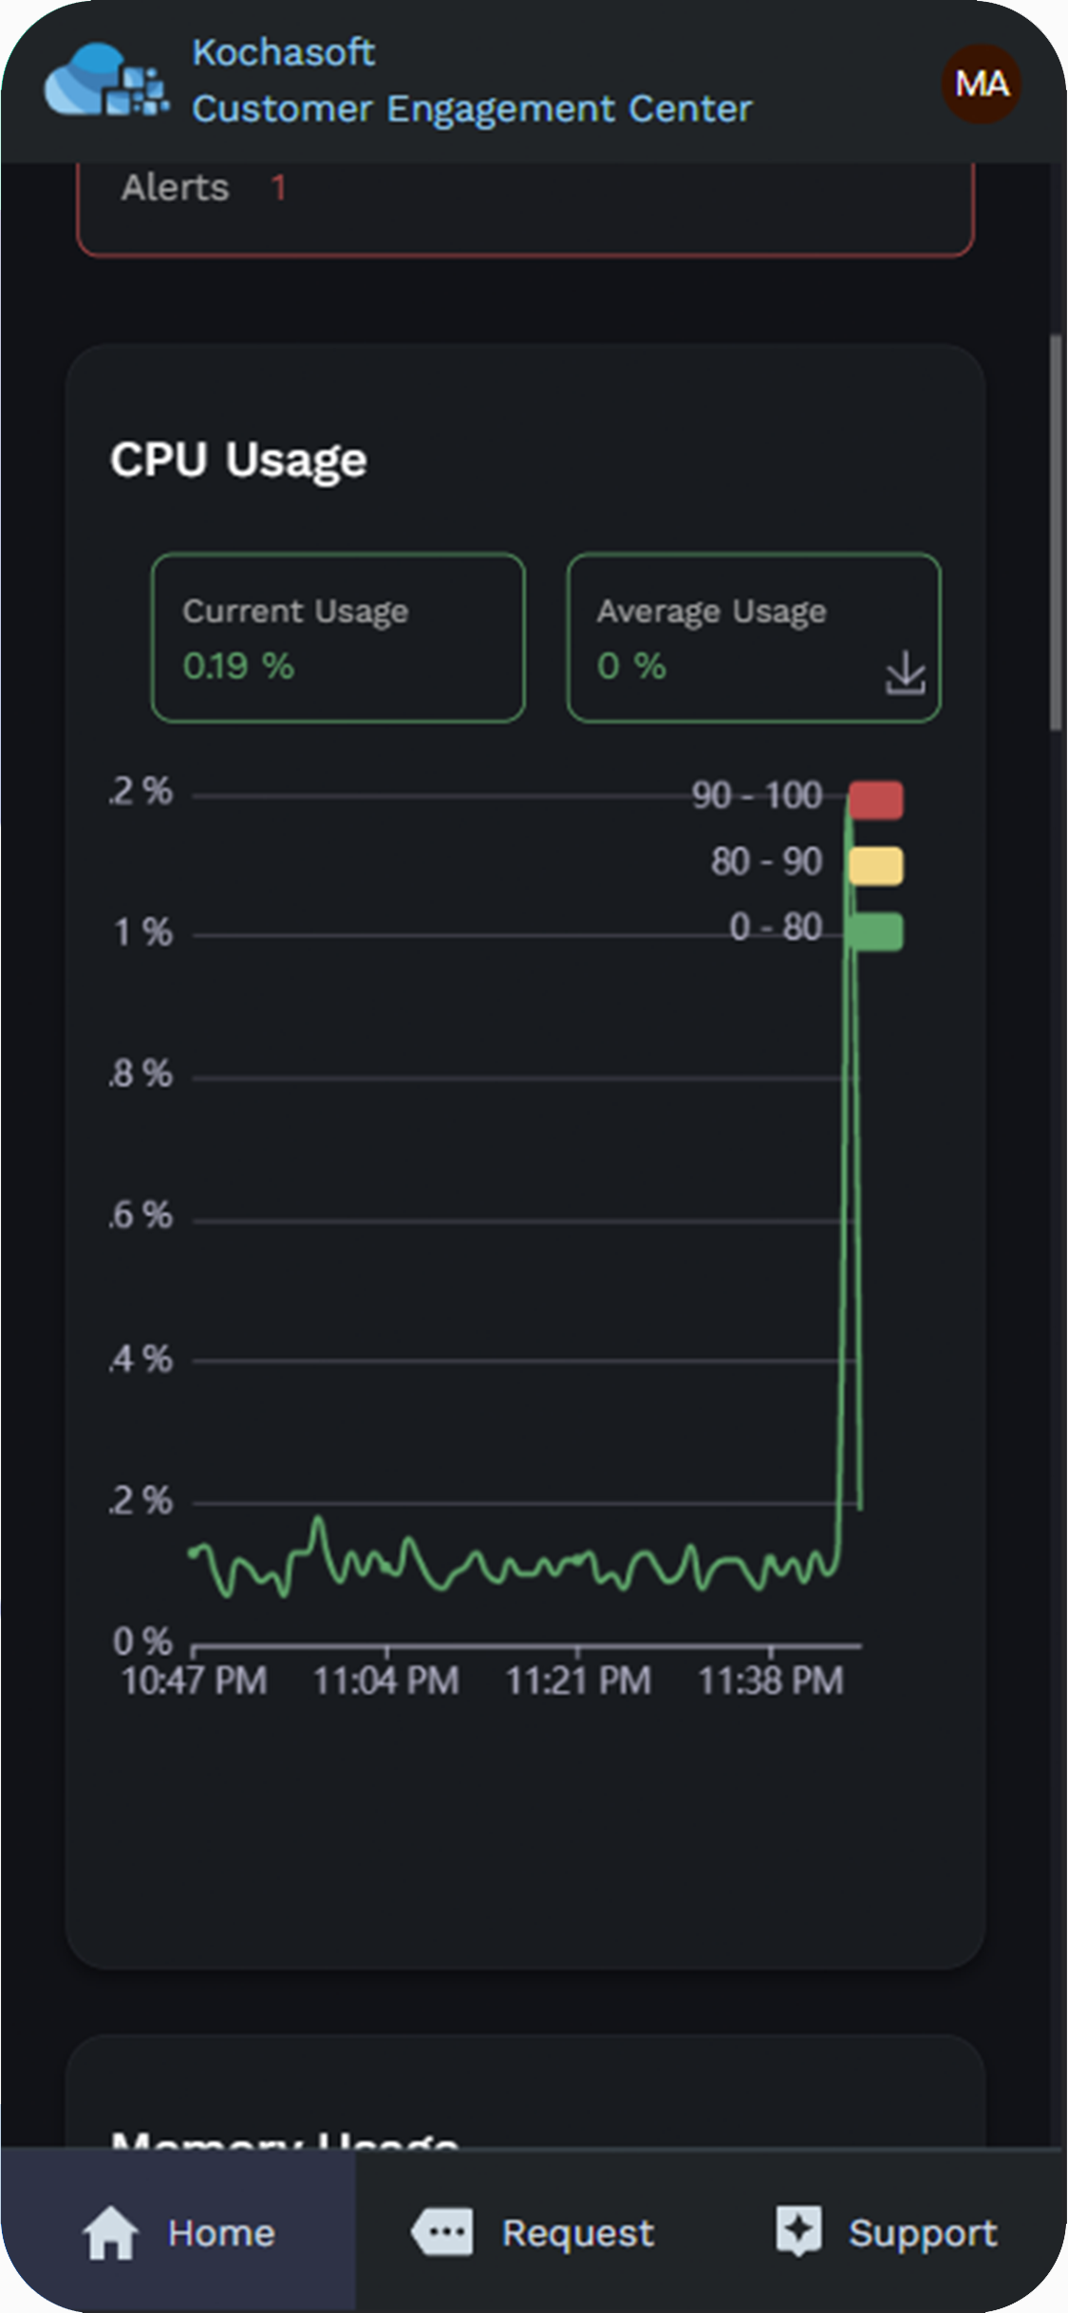Viewport: 1068px width, 2313px height.
Task: Go to the Home tab label
Action: point(221,2232)
